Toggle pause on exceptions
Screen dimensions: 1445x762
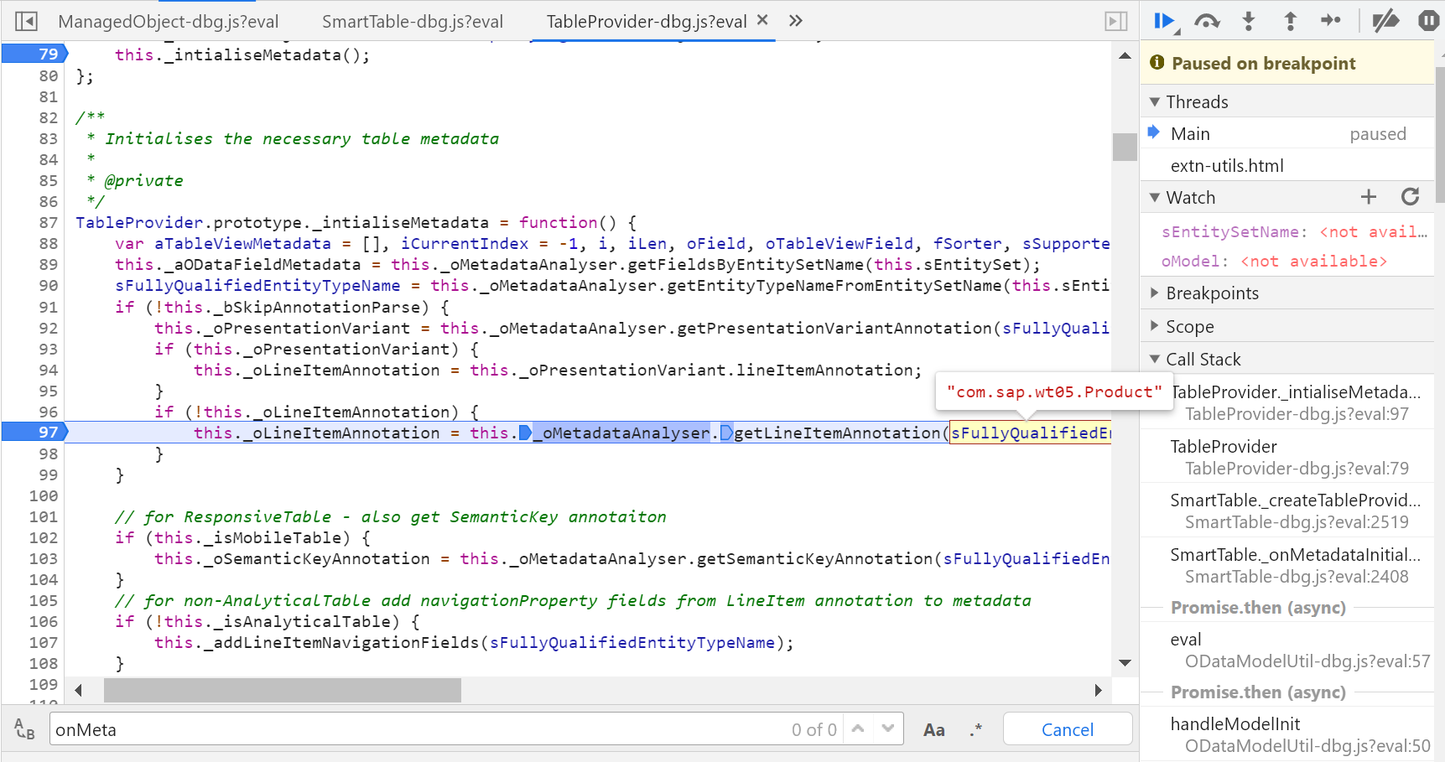pos(1427,21)
